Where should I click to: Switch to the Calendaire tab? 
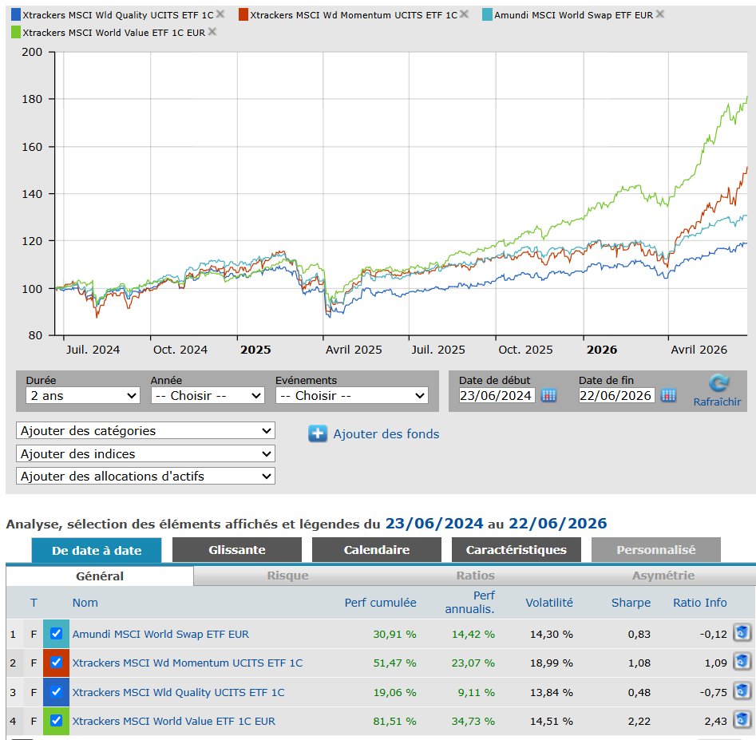pos(377,550)
